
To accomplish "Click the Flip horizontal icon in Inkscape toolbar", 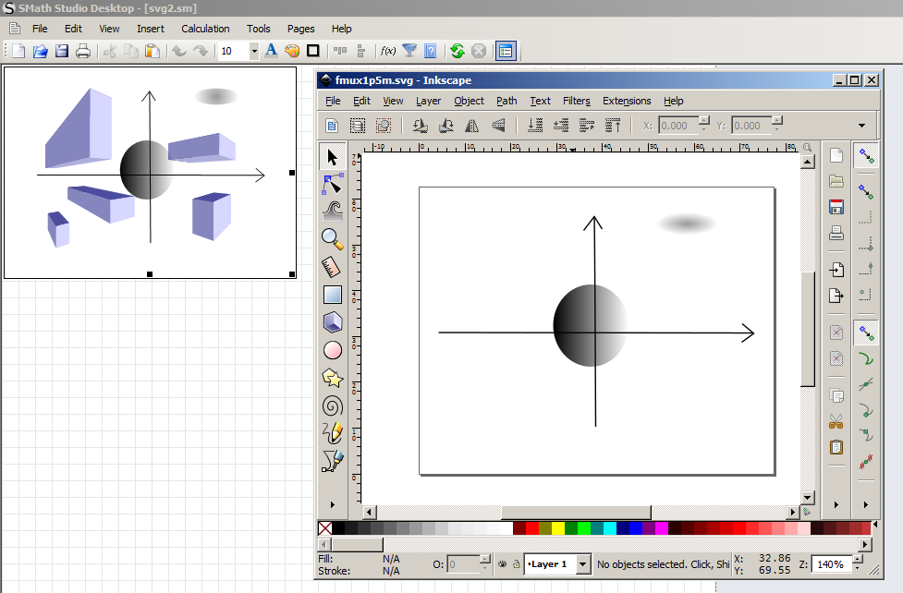I will pos(472,126).
